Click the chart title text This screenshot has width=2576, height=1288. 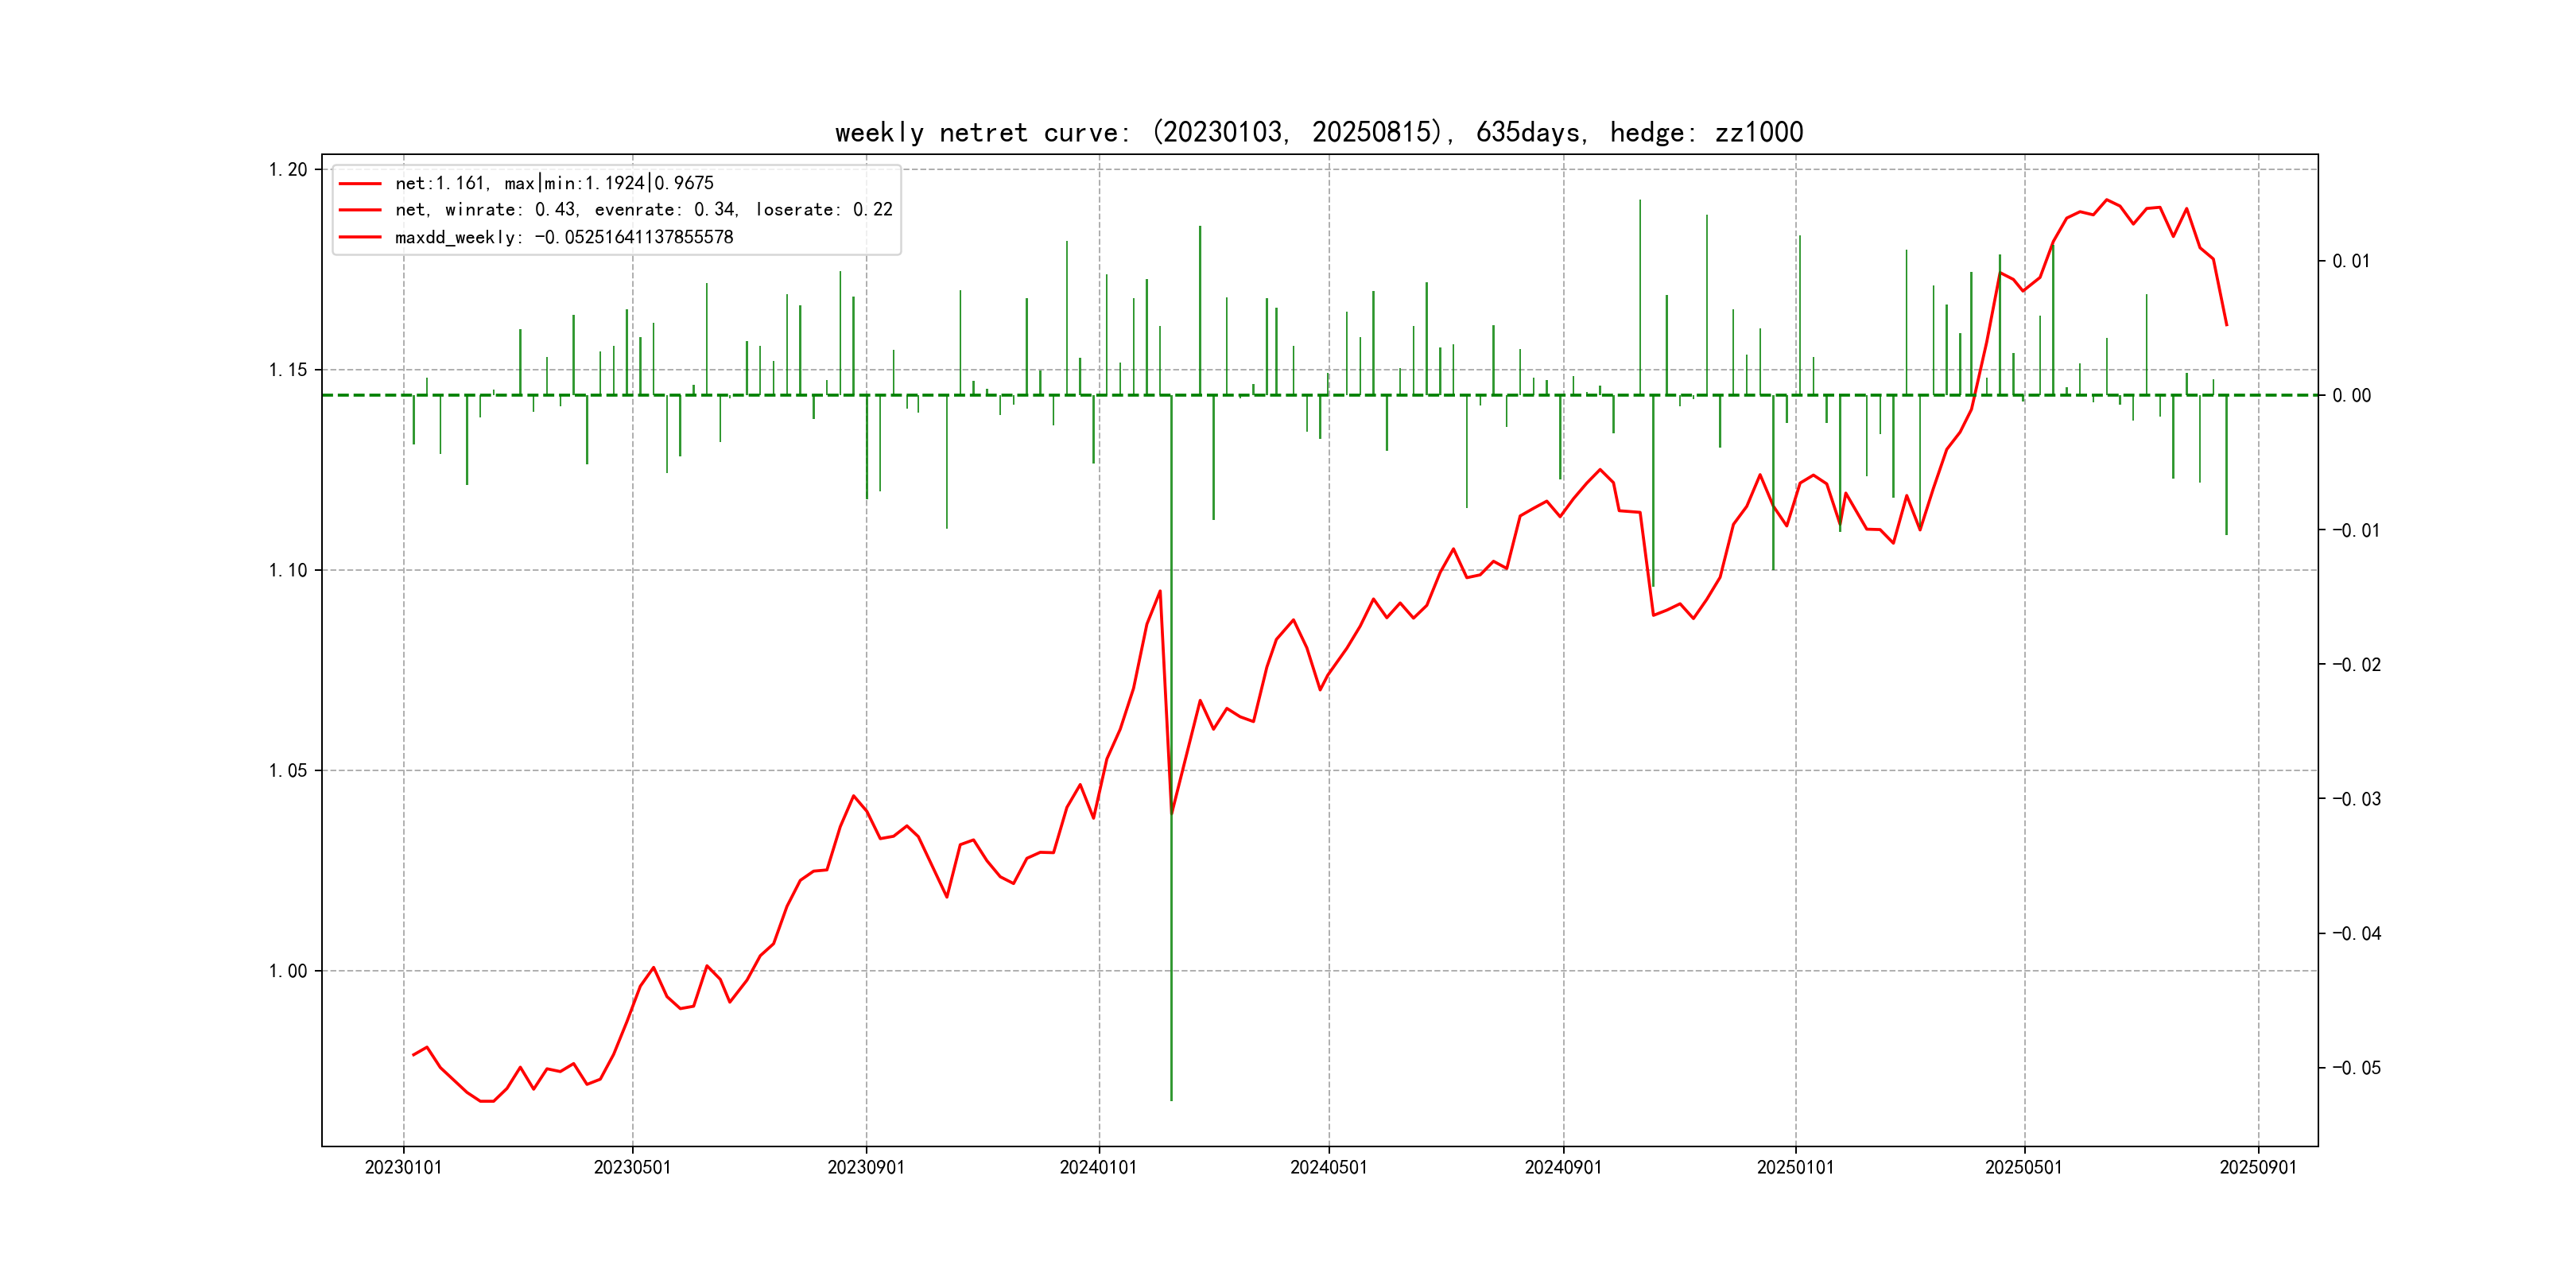pyautogui.click(x=1318, y=132)
